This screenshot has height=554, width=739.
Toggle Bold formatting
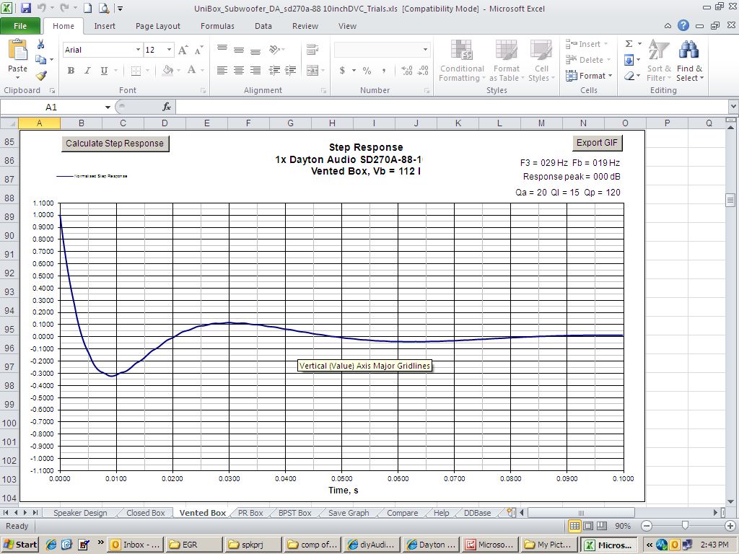pos(71,71)
